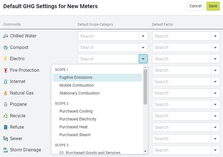The image size is (223, 157).
Task: Open Natural Gas Default Factor dropdown
Action: [x=215, y=93]
